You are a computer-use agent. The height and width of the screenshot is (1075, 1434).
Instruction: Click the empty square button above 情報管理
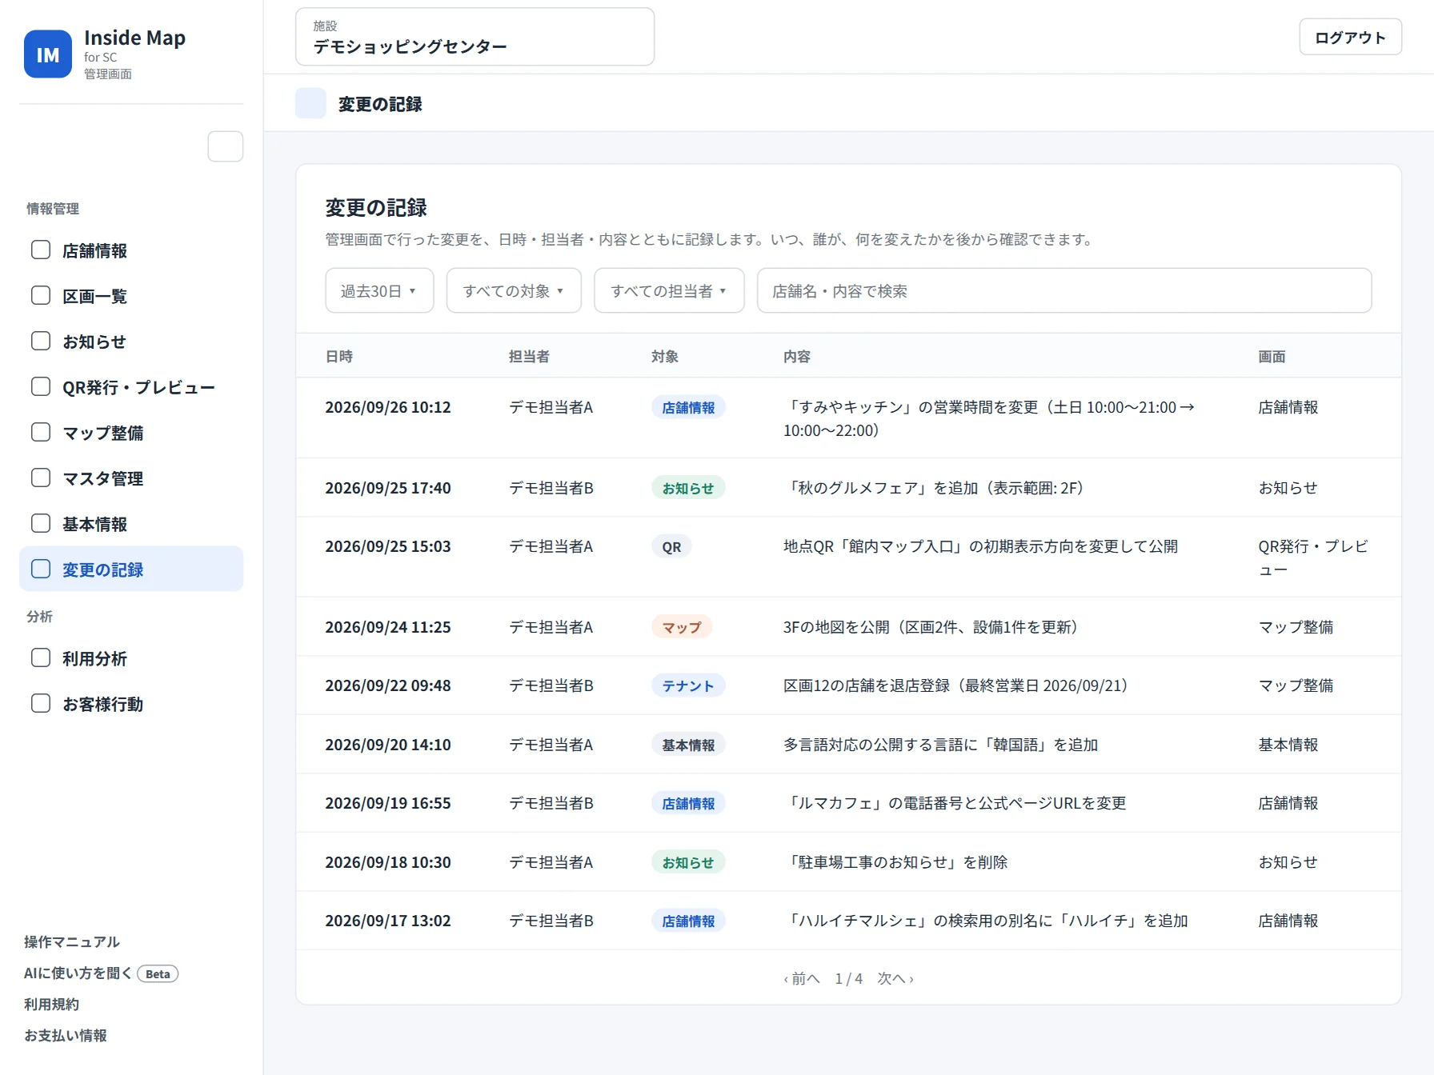coord(226,146)
